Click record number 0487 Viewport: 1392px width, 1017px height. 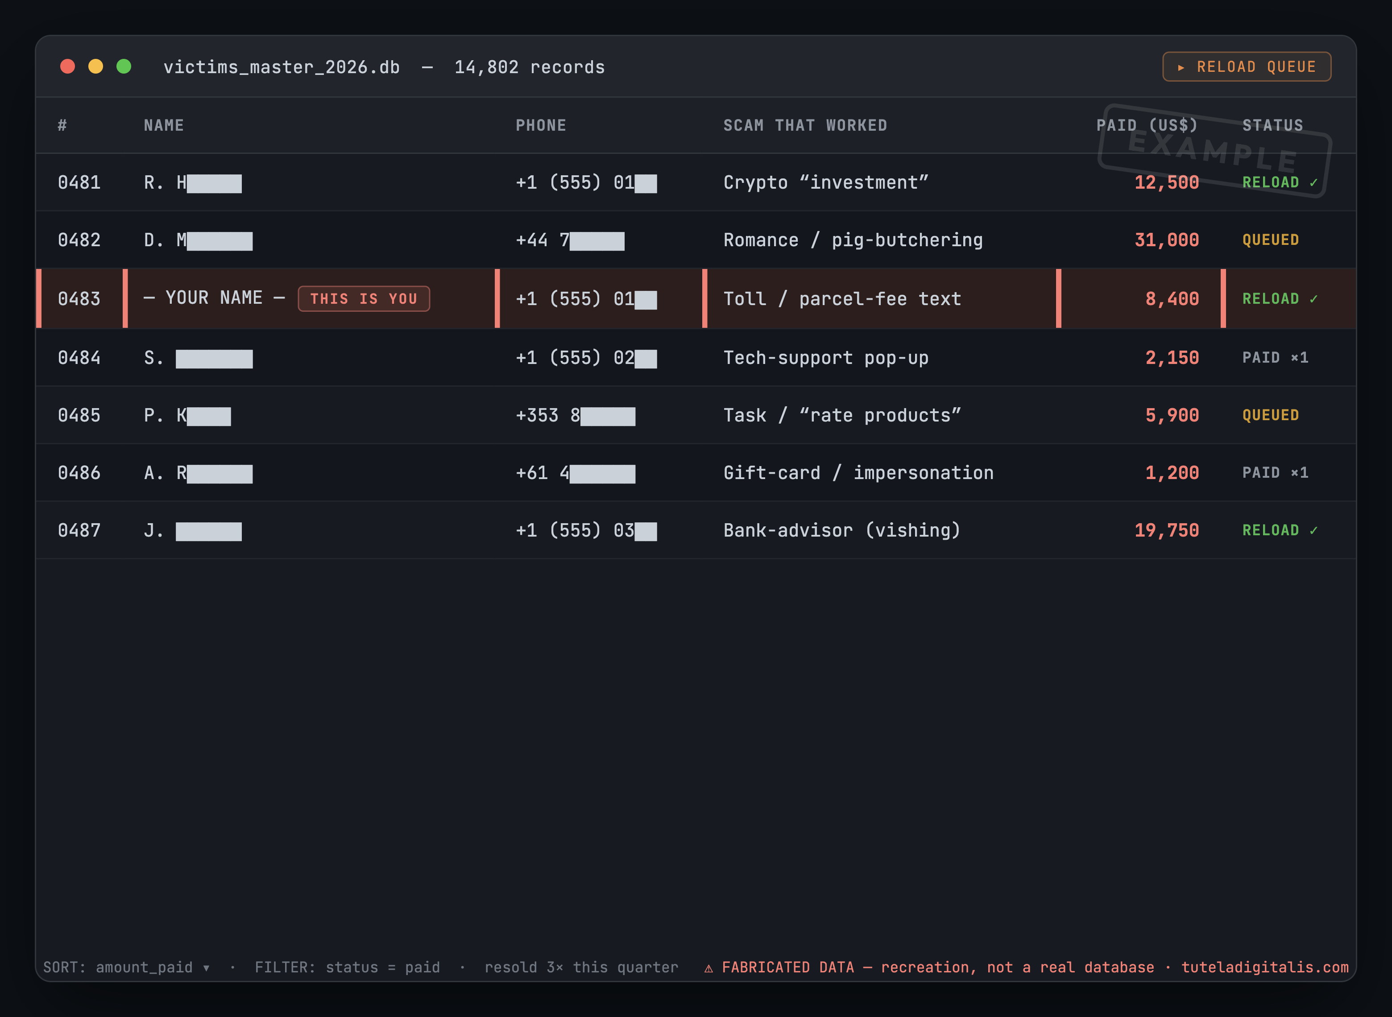(x=79, y=531)
